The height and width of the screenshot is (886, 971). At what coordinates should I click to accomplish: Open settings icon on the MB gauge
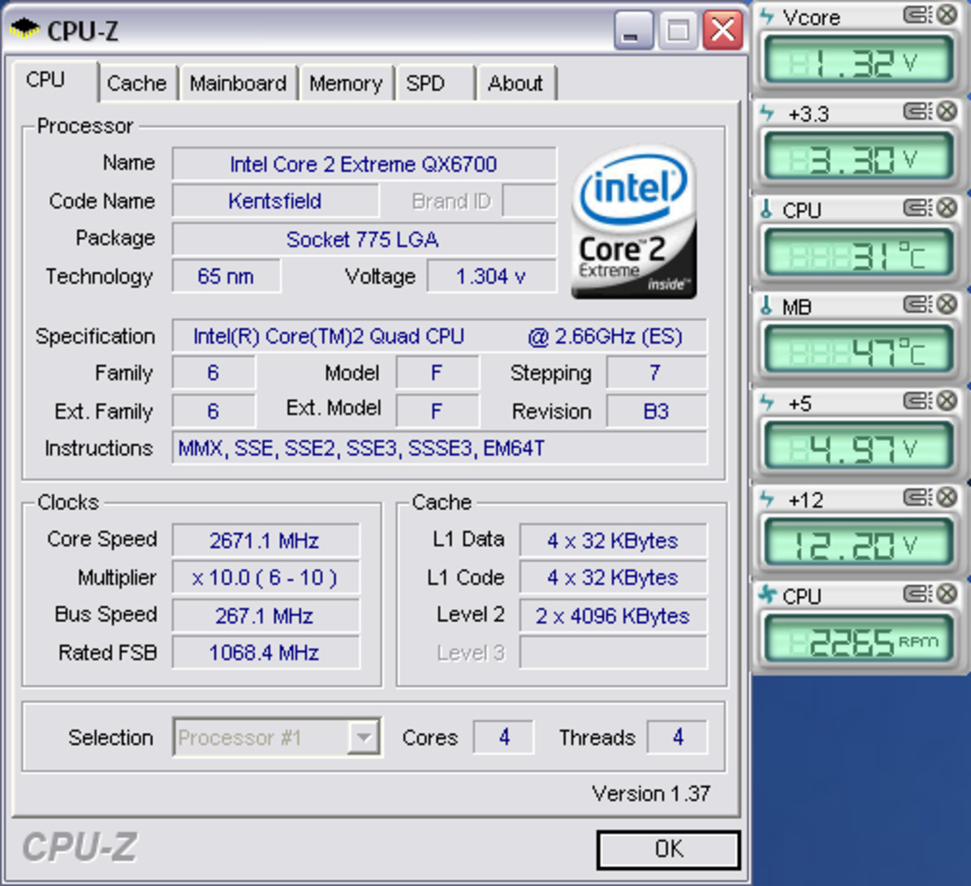coord(917,304)
